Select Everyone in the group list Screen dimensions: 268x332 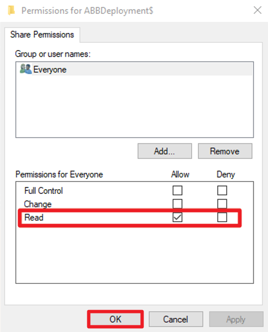point(136,69)
